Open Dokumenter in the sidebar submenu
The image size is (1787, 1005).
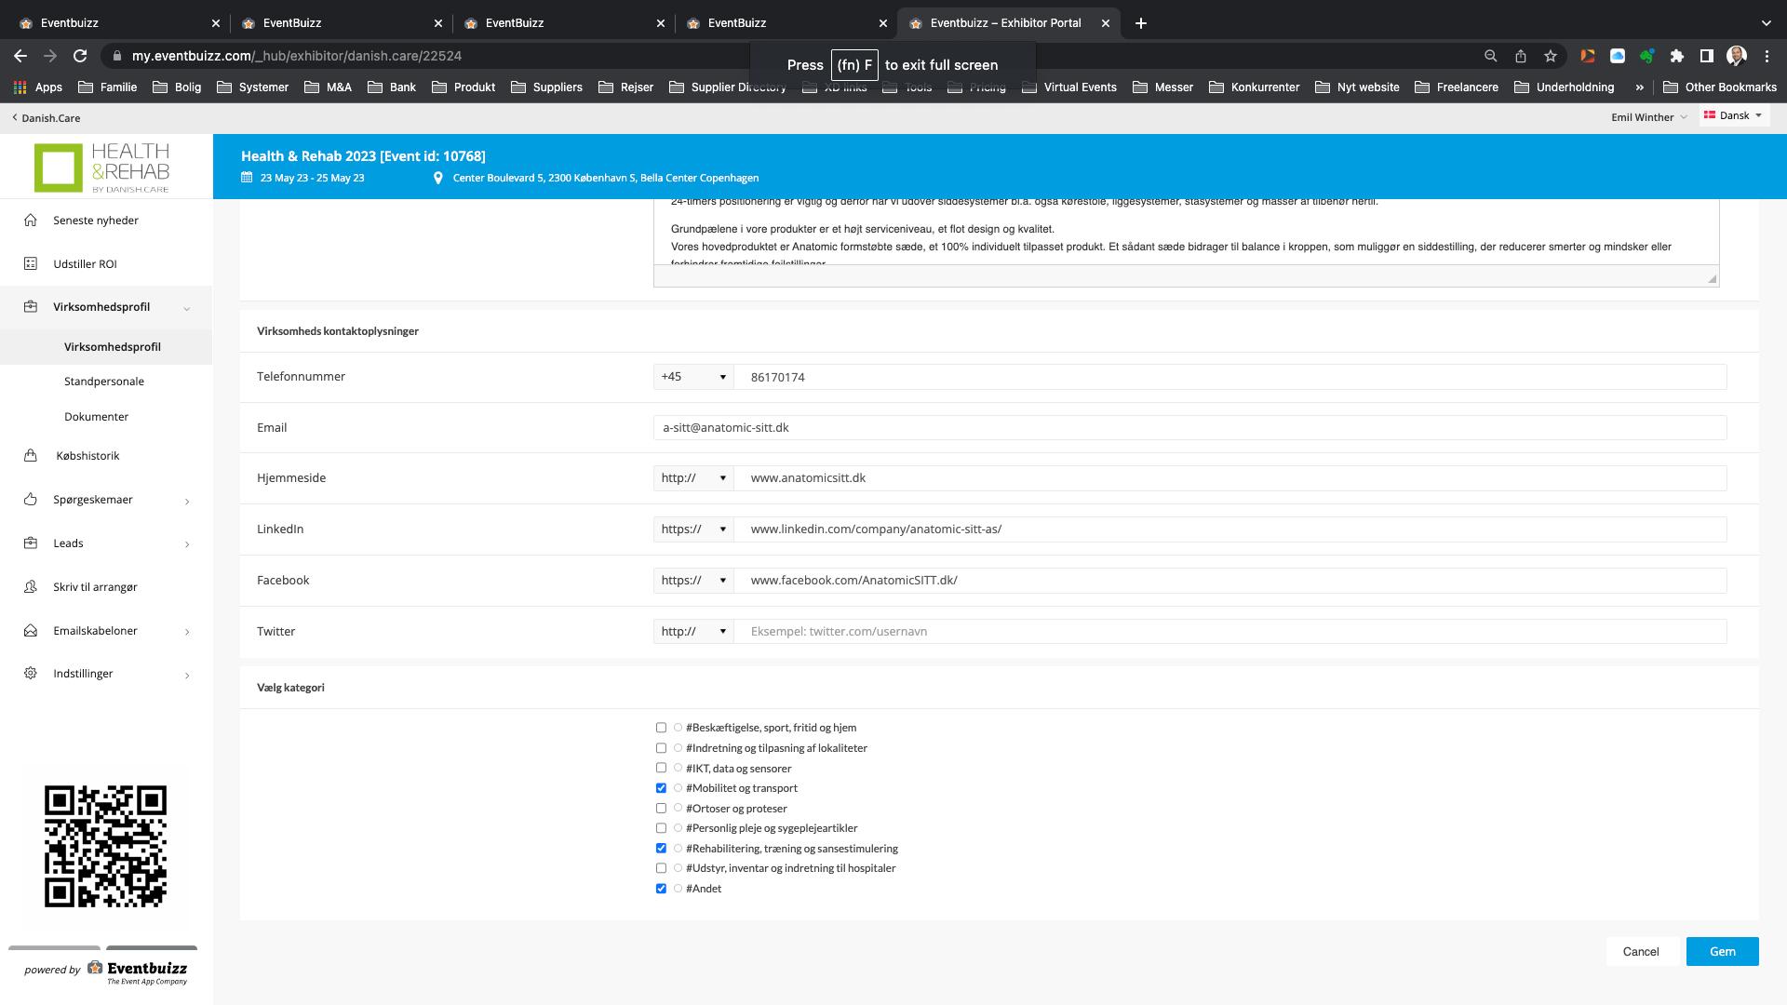(97, 417)
